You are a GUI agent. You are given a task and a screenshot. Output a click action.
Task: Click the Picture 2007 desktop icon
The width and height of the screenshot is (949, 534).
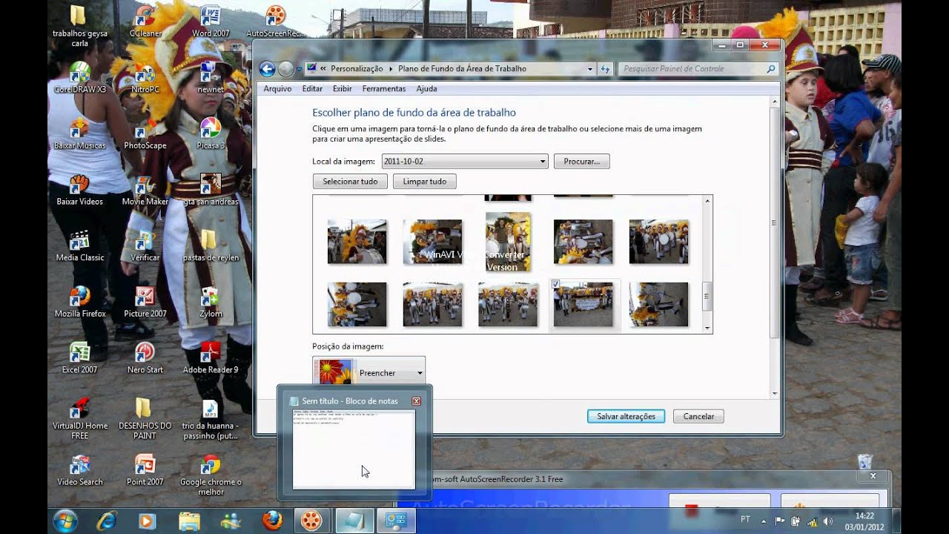145,302
